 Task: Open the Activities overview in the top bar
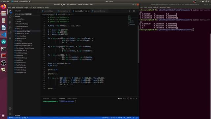coord(5,1)
